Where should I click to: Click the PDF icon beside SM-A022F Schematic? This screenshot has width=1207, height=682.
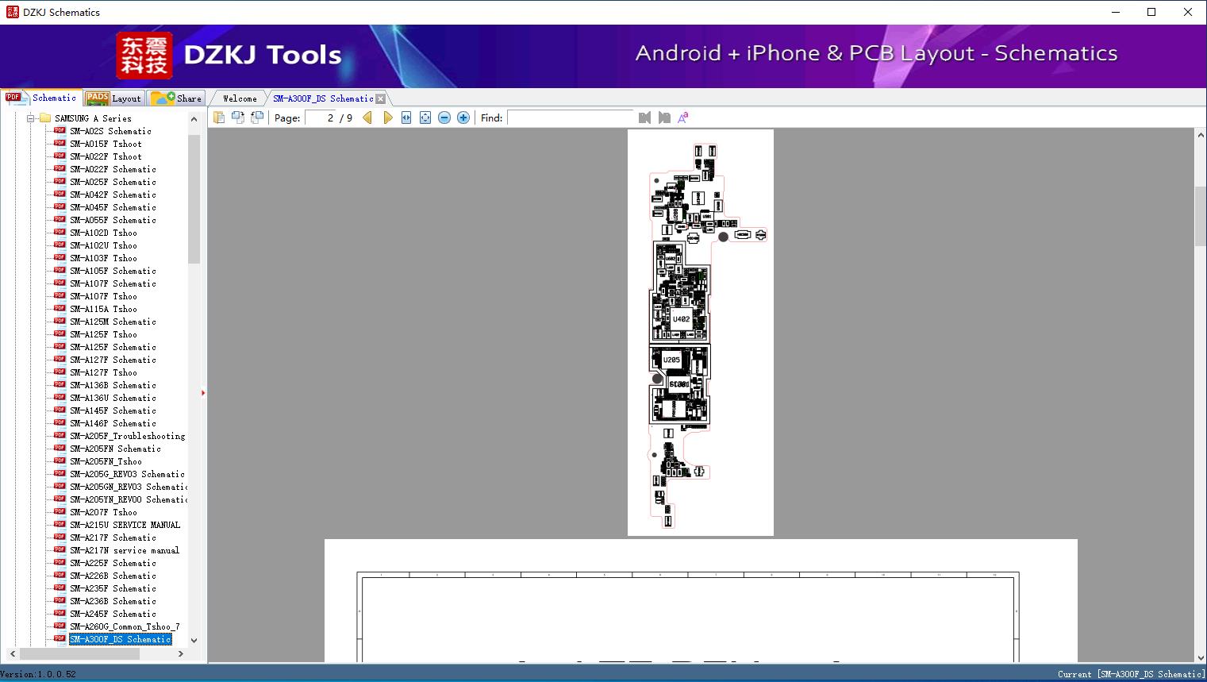point(60,168)
